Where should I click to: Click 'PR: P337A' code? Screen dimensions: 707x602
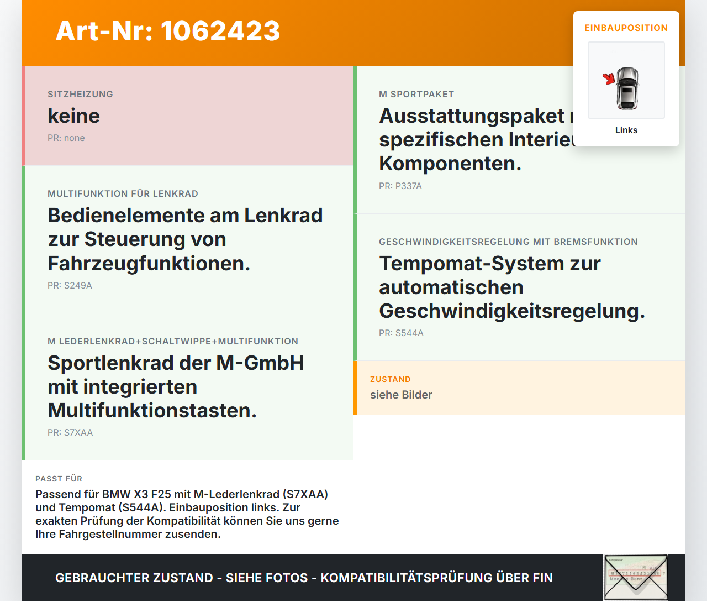pyautogui.click(x=400, y=186)
